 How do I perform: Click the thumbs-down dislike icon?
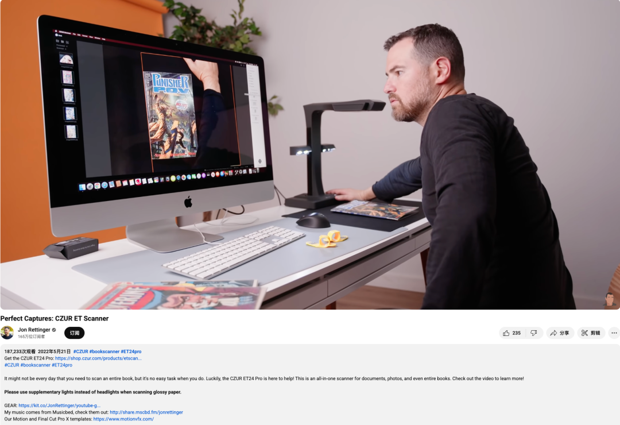(534, 333)
